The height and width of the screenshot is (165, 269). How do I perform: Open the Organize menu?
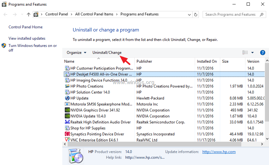coord(76,53)
